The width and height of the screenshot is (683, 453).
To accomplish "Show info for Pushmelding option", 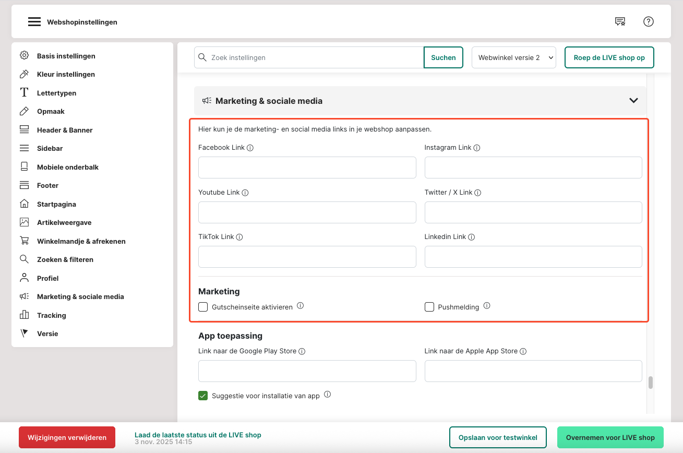I will click(487, 306).
